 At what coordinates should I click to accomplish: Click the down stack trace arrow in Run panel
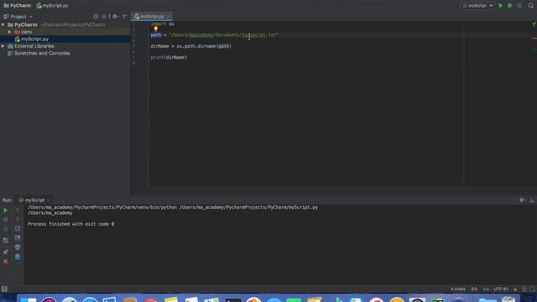[18, 220]
